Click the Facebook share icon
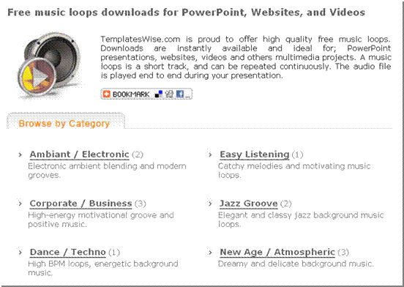The height and width of the screenshot is (287, 404). pyautogui.click(x=180, y=94)
